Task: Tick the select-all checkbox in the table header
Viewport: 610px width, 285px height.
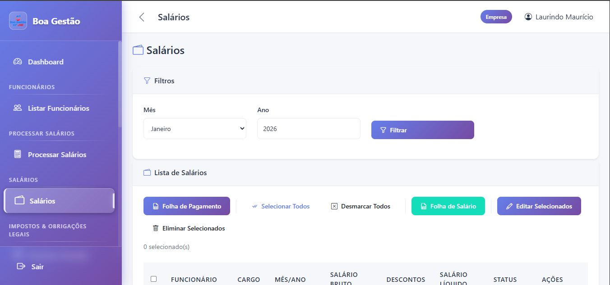Action: coord(153,279)
